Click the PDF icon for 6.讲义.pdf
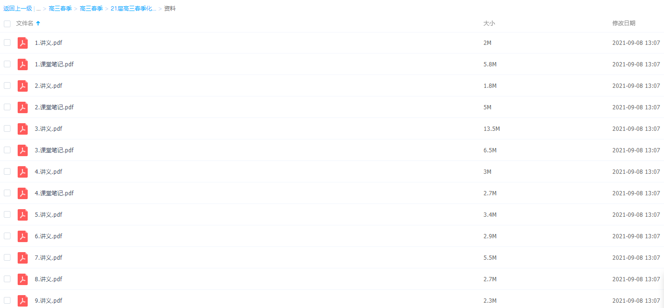 [x=22, y=236]
